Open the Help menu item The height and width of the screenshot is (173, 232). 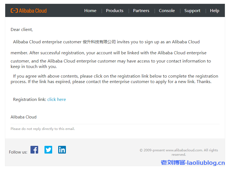214,11
